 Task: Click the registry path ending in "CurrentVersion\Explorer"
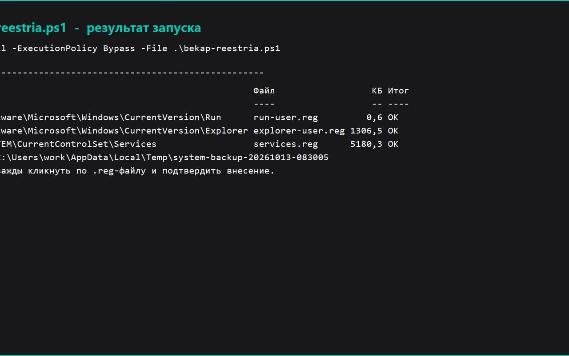tap(124, 131)
